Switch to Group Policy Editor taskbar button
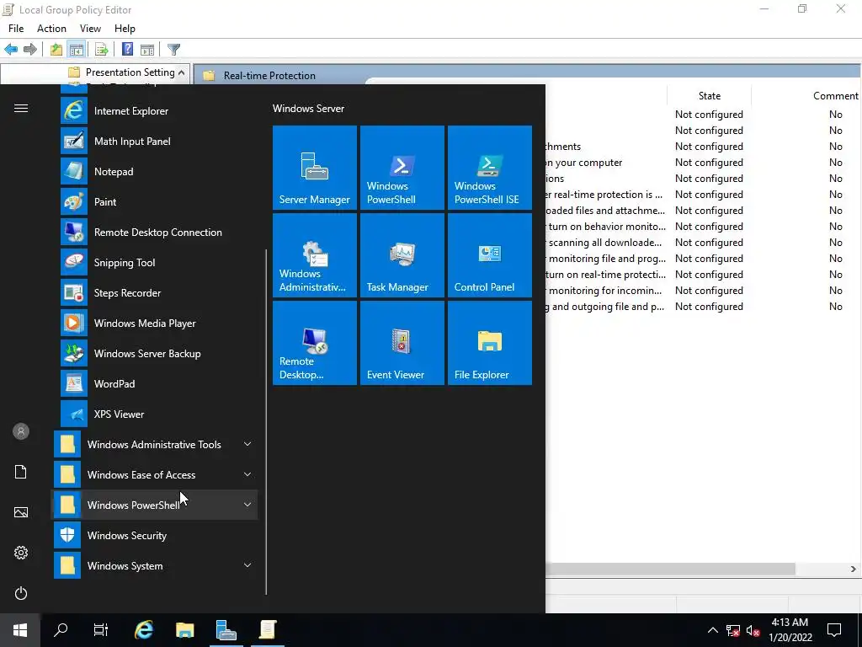 click(268, 630)
